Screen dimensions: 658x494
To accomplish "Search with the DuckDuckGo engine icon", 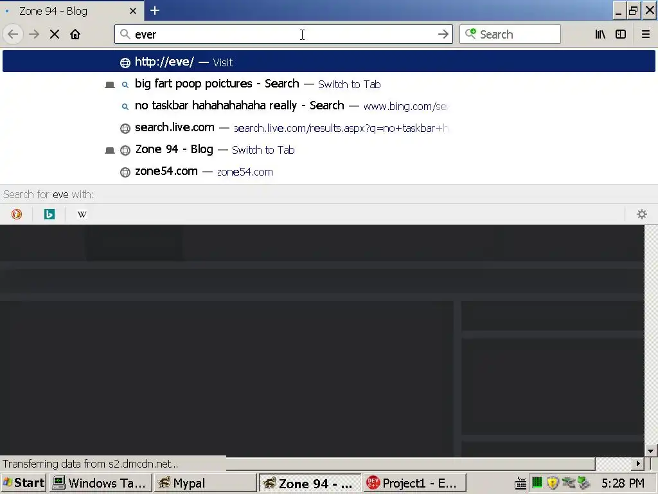I will [17, 214].
